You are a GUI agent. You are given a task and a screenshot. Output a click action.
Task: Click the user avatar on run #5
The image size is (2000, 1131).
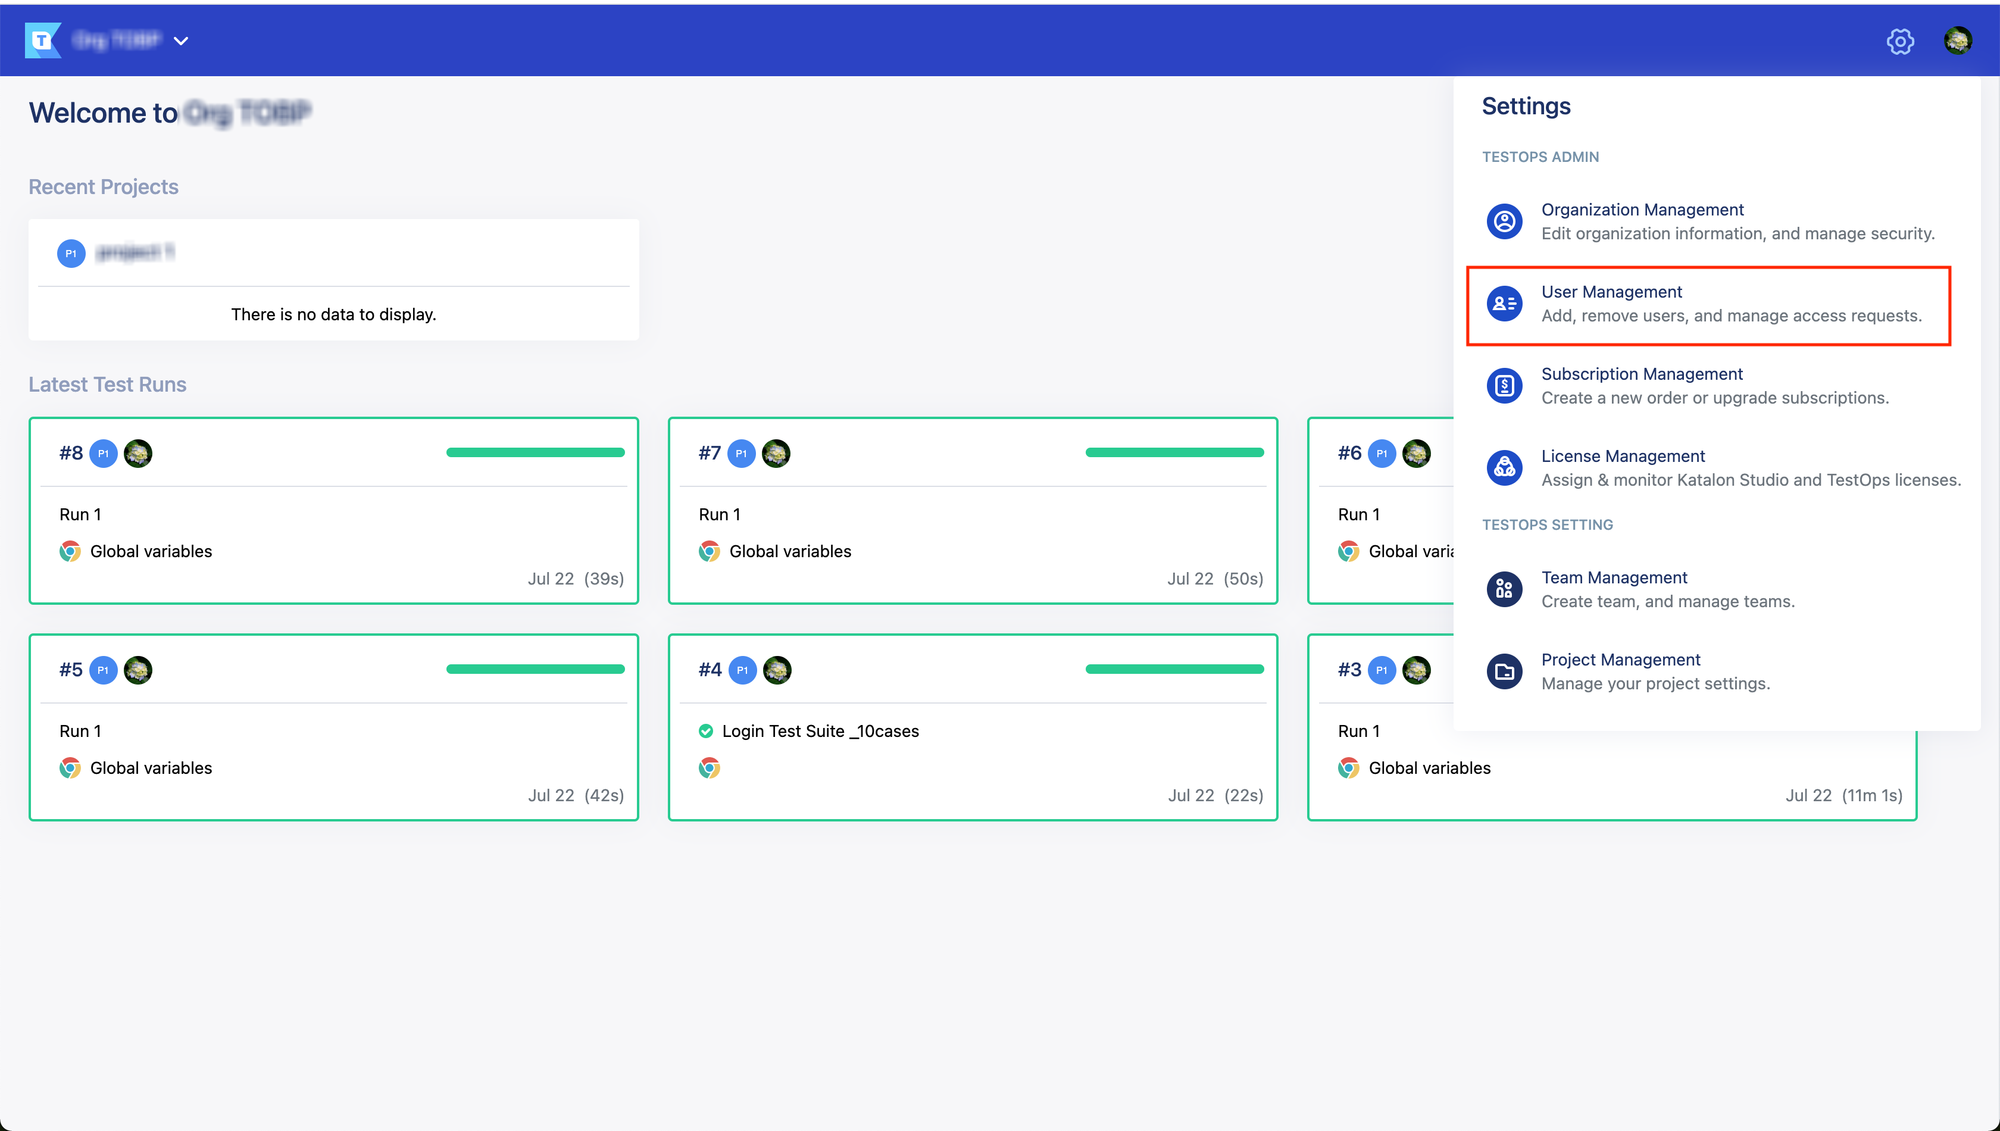click(138, 670)
